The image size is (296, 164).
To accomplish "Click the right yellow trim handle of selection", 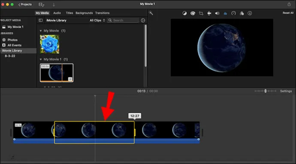I will pyautogui.click(x=135, y=132).
